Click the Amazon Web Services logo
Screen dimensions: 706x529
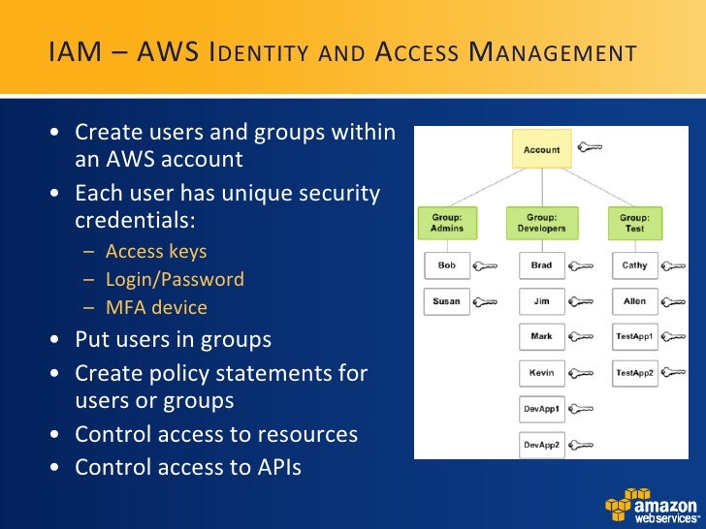pyautogui.click(x=653, y=505)
